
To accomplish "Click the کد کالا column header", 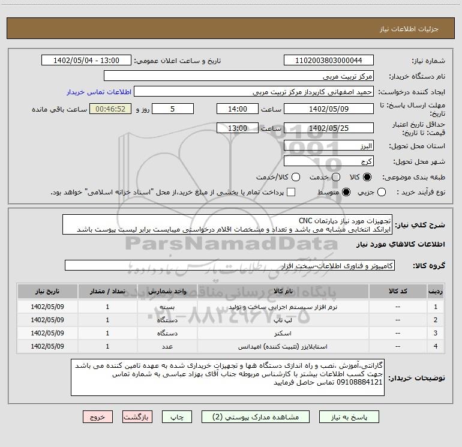I will click(398, 291).
